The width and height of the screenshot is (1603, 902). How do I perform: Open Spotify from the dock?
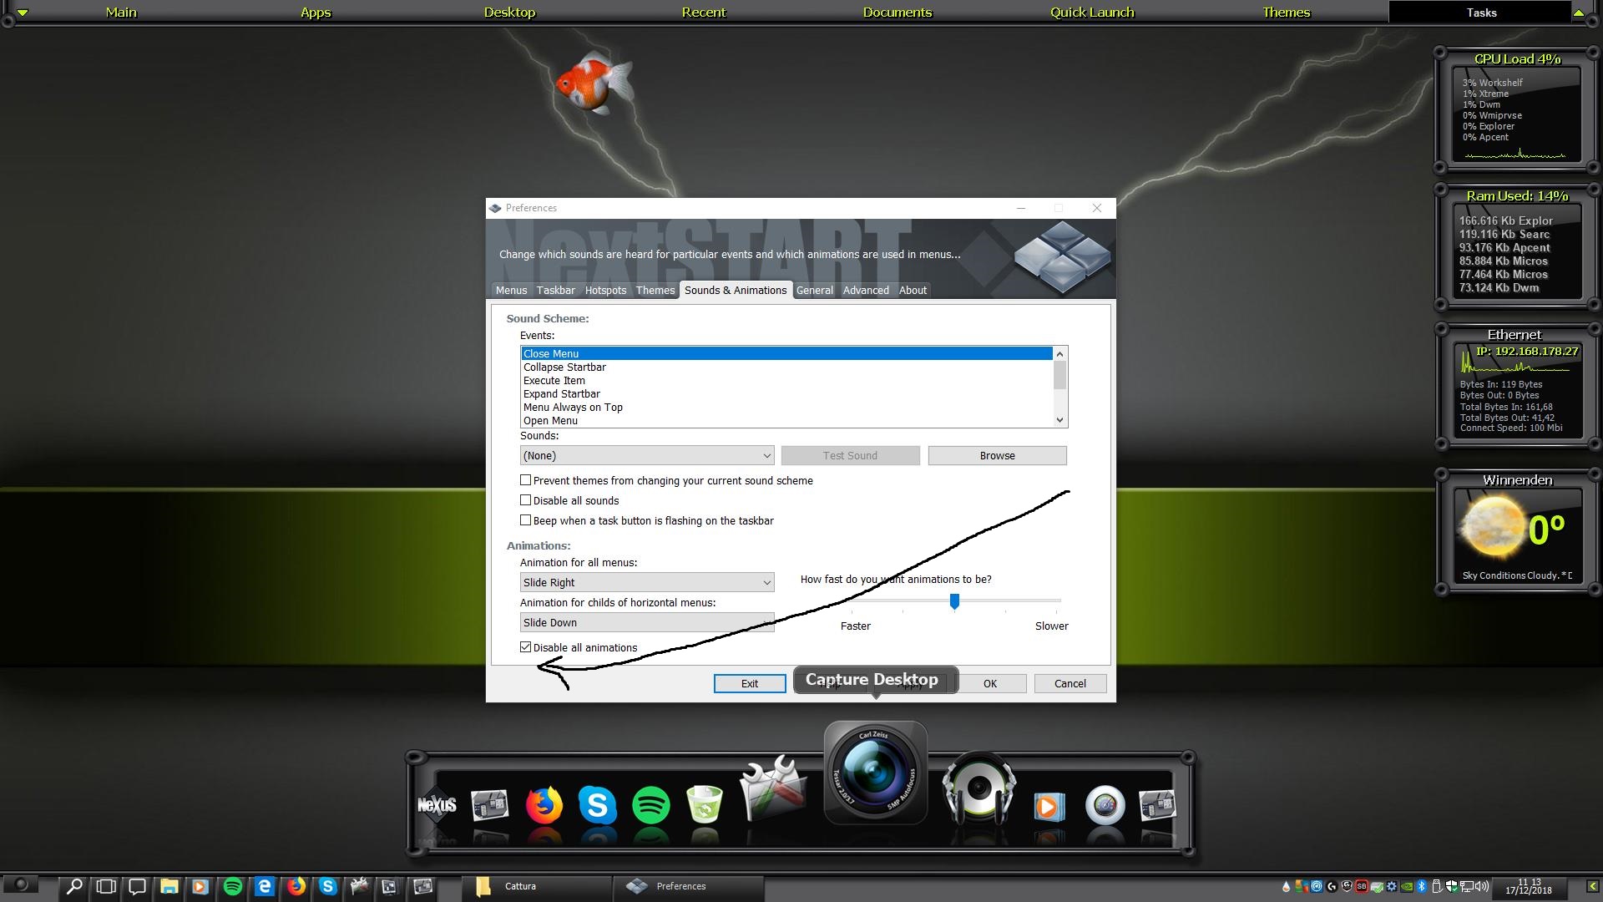[x=650, y=805]
